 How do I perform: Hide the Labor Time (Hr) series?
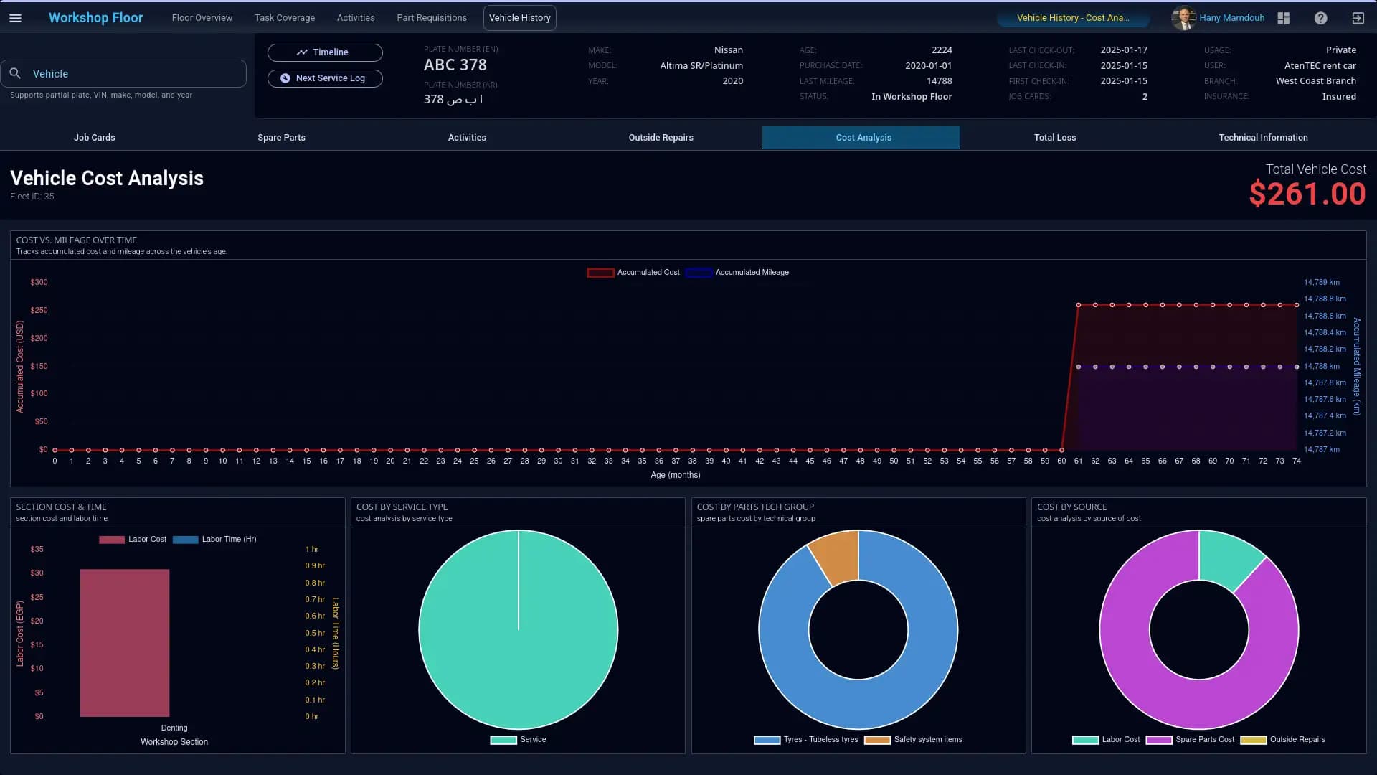[214, 540]
